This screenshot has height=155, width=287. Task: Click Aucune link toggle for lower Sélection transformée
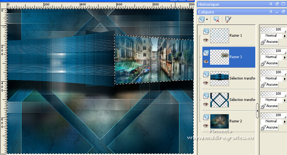[x=269, y=106]
